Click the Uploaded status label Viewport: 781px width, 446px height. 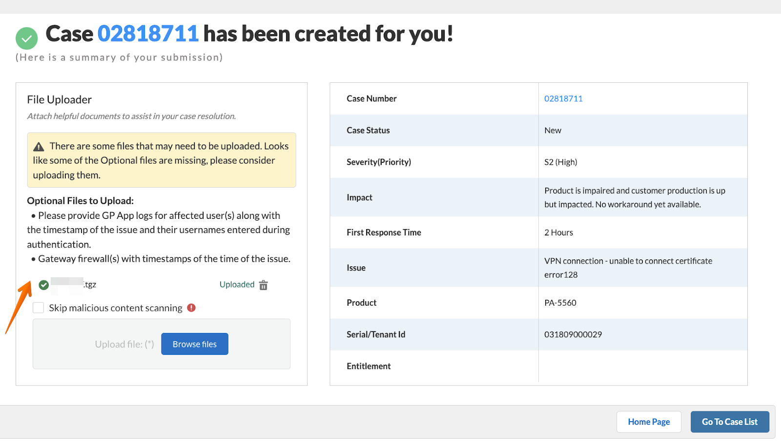tap(237, 285)
